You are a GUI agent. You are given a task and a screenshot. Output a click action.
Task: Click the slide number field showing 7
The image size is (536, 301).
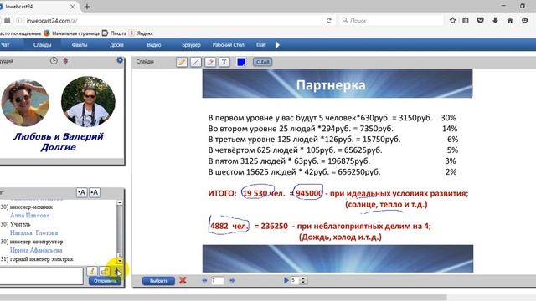(x=218, y=281)
